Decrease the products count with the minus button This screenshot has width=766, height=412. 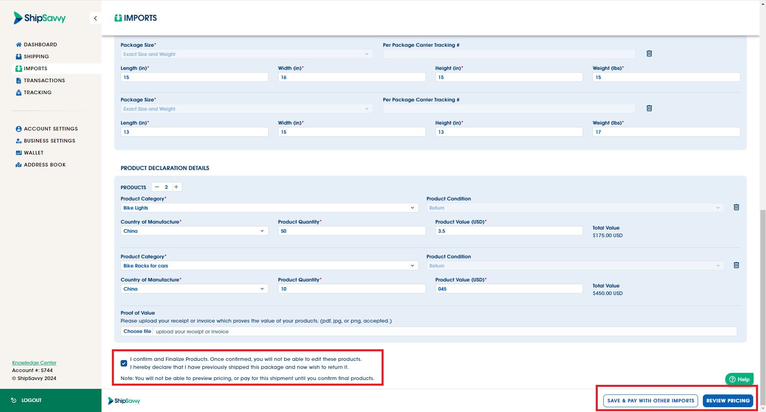(x=157, y=187)
